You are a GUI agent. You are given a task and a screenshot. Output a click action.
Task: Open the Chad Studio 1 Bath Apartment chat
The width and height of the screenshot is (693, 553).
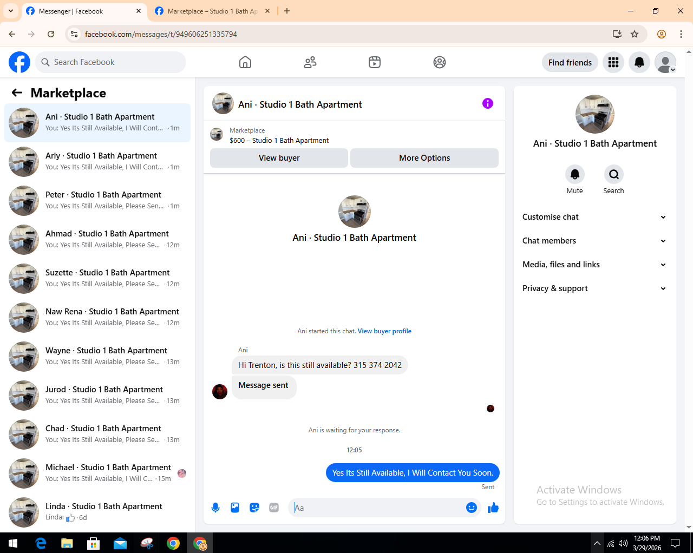pos(97,435)
